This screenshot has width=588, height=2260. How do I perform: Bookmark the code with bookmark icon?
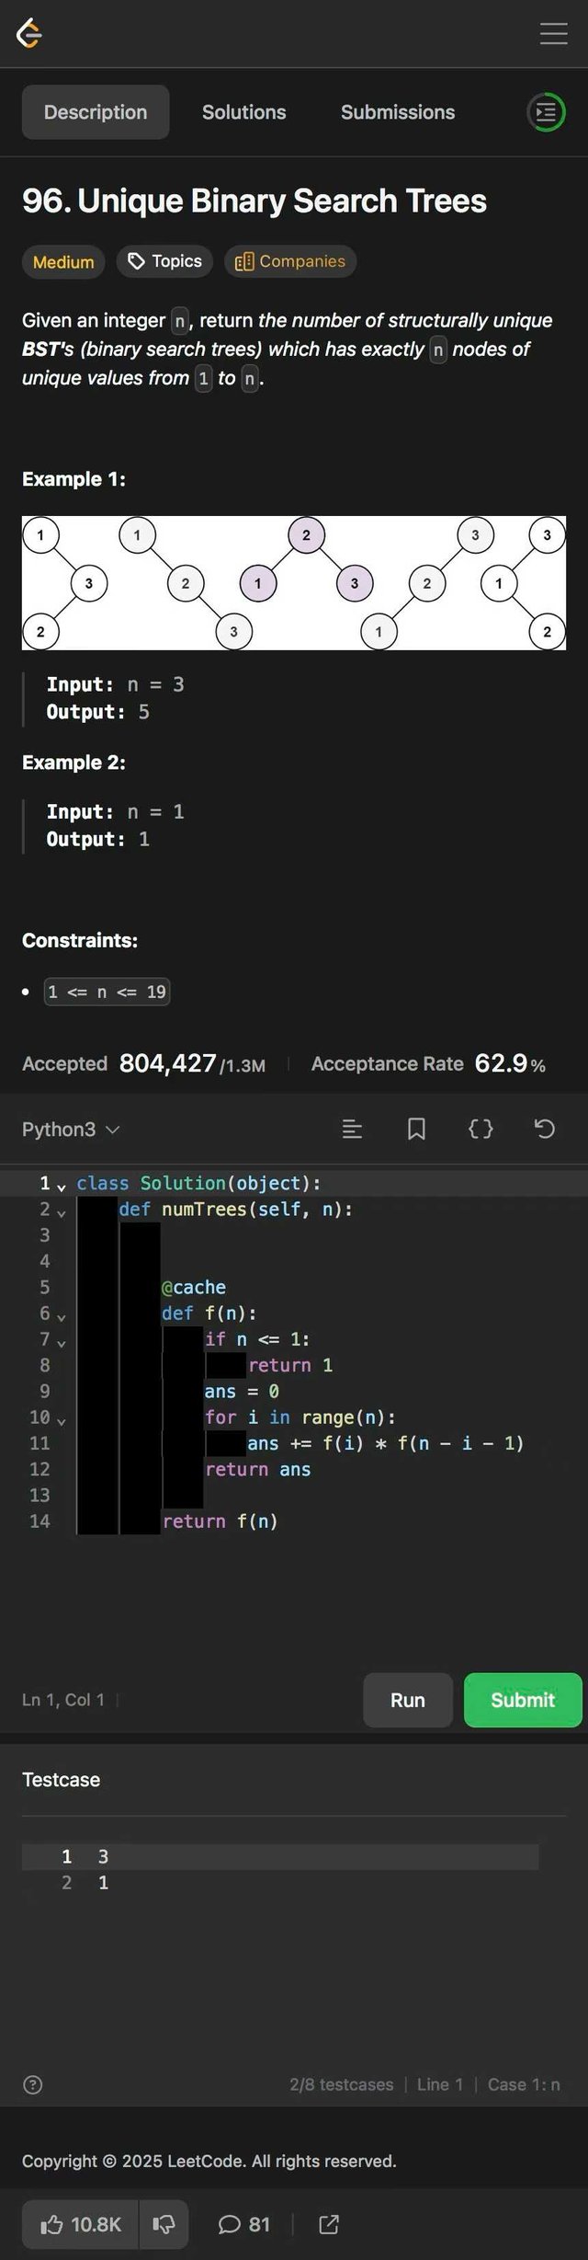coord(416,1130)
